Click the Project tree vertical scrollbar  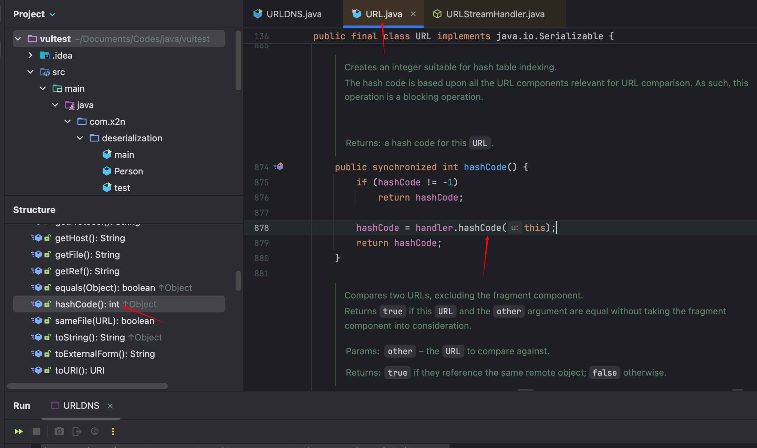tap(238, 60)
